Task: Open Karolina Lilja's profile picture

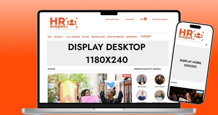Action: coord(142,79)
